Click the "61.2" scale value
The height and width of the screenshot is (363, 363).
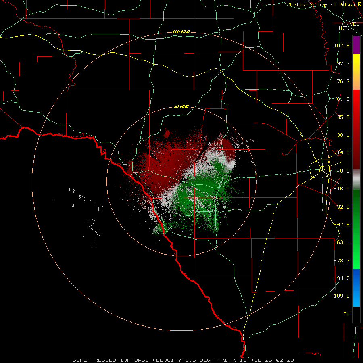click(343, 99)
